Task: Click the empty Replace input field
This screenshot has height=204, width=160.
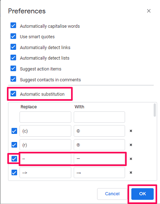Action: pos(45,117)
